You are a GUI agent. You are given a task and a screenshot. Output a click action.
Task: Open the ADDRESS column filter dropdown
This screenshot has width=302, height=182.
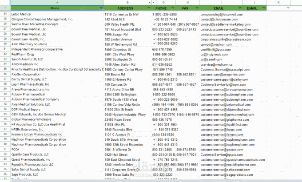[149, 8]
